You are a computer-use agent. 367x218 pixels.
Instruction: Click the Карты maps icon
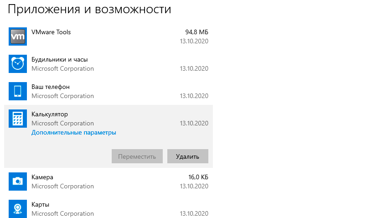pos(18,208)
